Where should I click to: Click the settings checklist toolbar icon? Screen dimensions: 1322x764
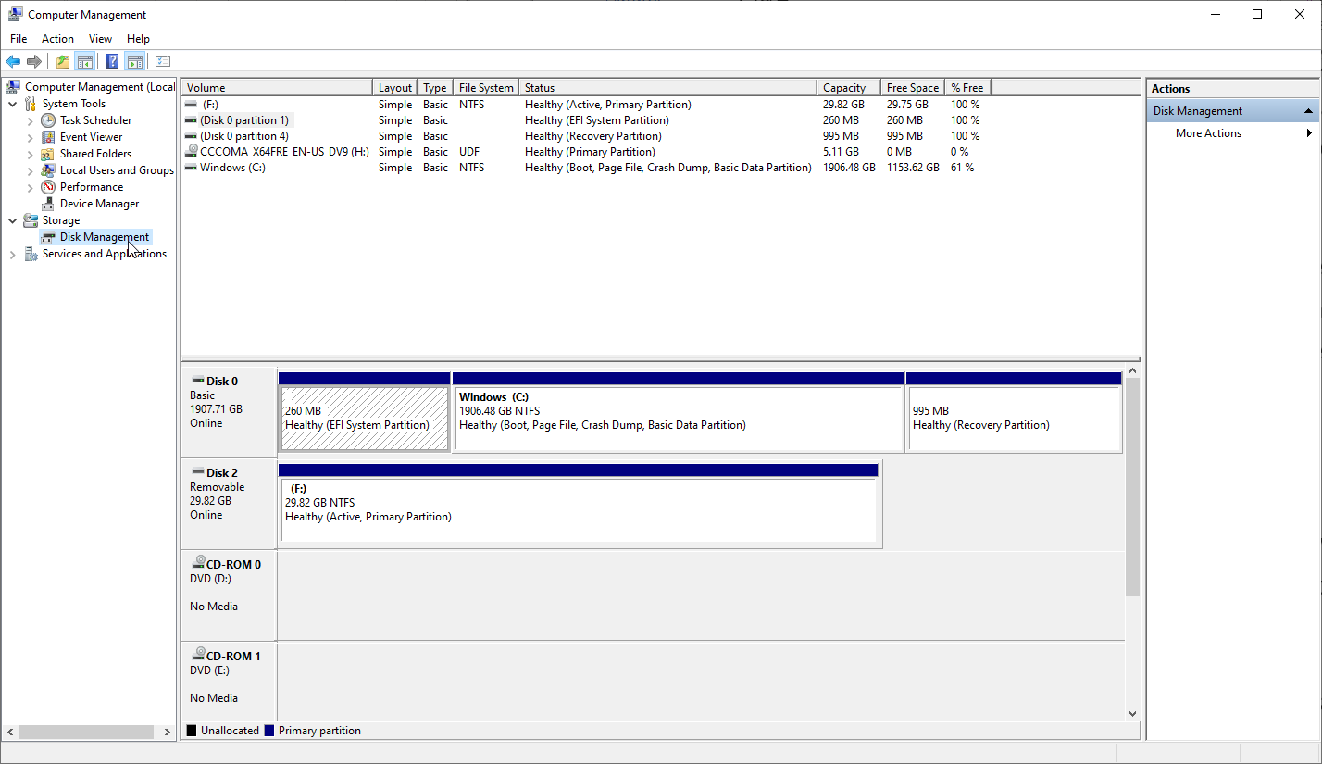tap(163, 62)
